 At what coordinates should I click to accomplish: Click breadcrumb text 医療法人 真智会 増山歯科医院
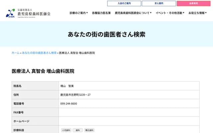tap(77, 53)
